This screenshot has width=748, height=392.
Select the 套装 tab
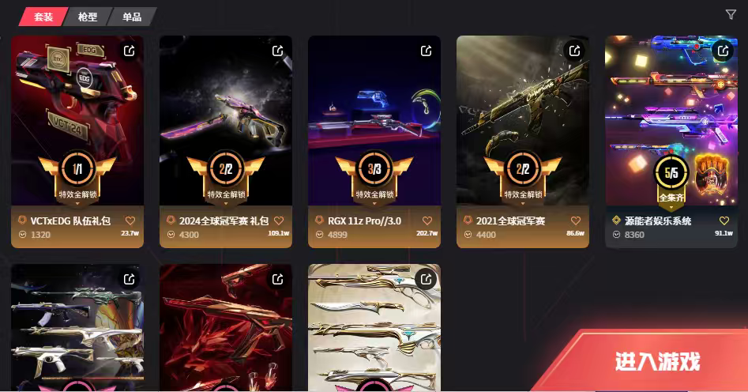pyautogui.click(x=43, y=17)
